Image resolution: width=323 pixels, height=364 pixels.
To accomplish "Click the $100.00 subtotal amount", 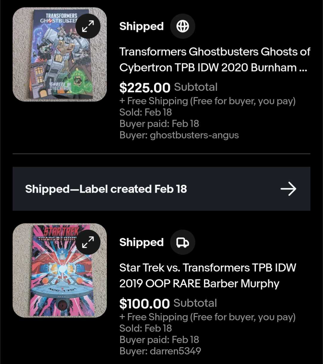I will pyautogui.click(x=144, y=304).
